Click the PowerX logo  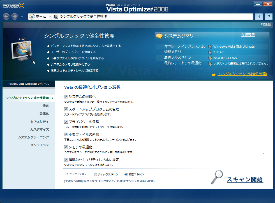pos(13,6)
